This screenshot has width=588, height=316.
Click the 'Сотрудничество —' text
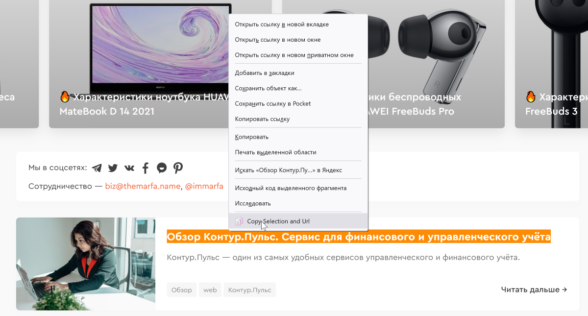(66, 186)
